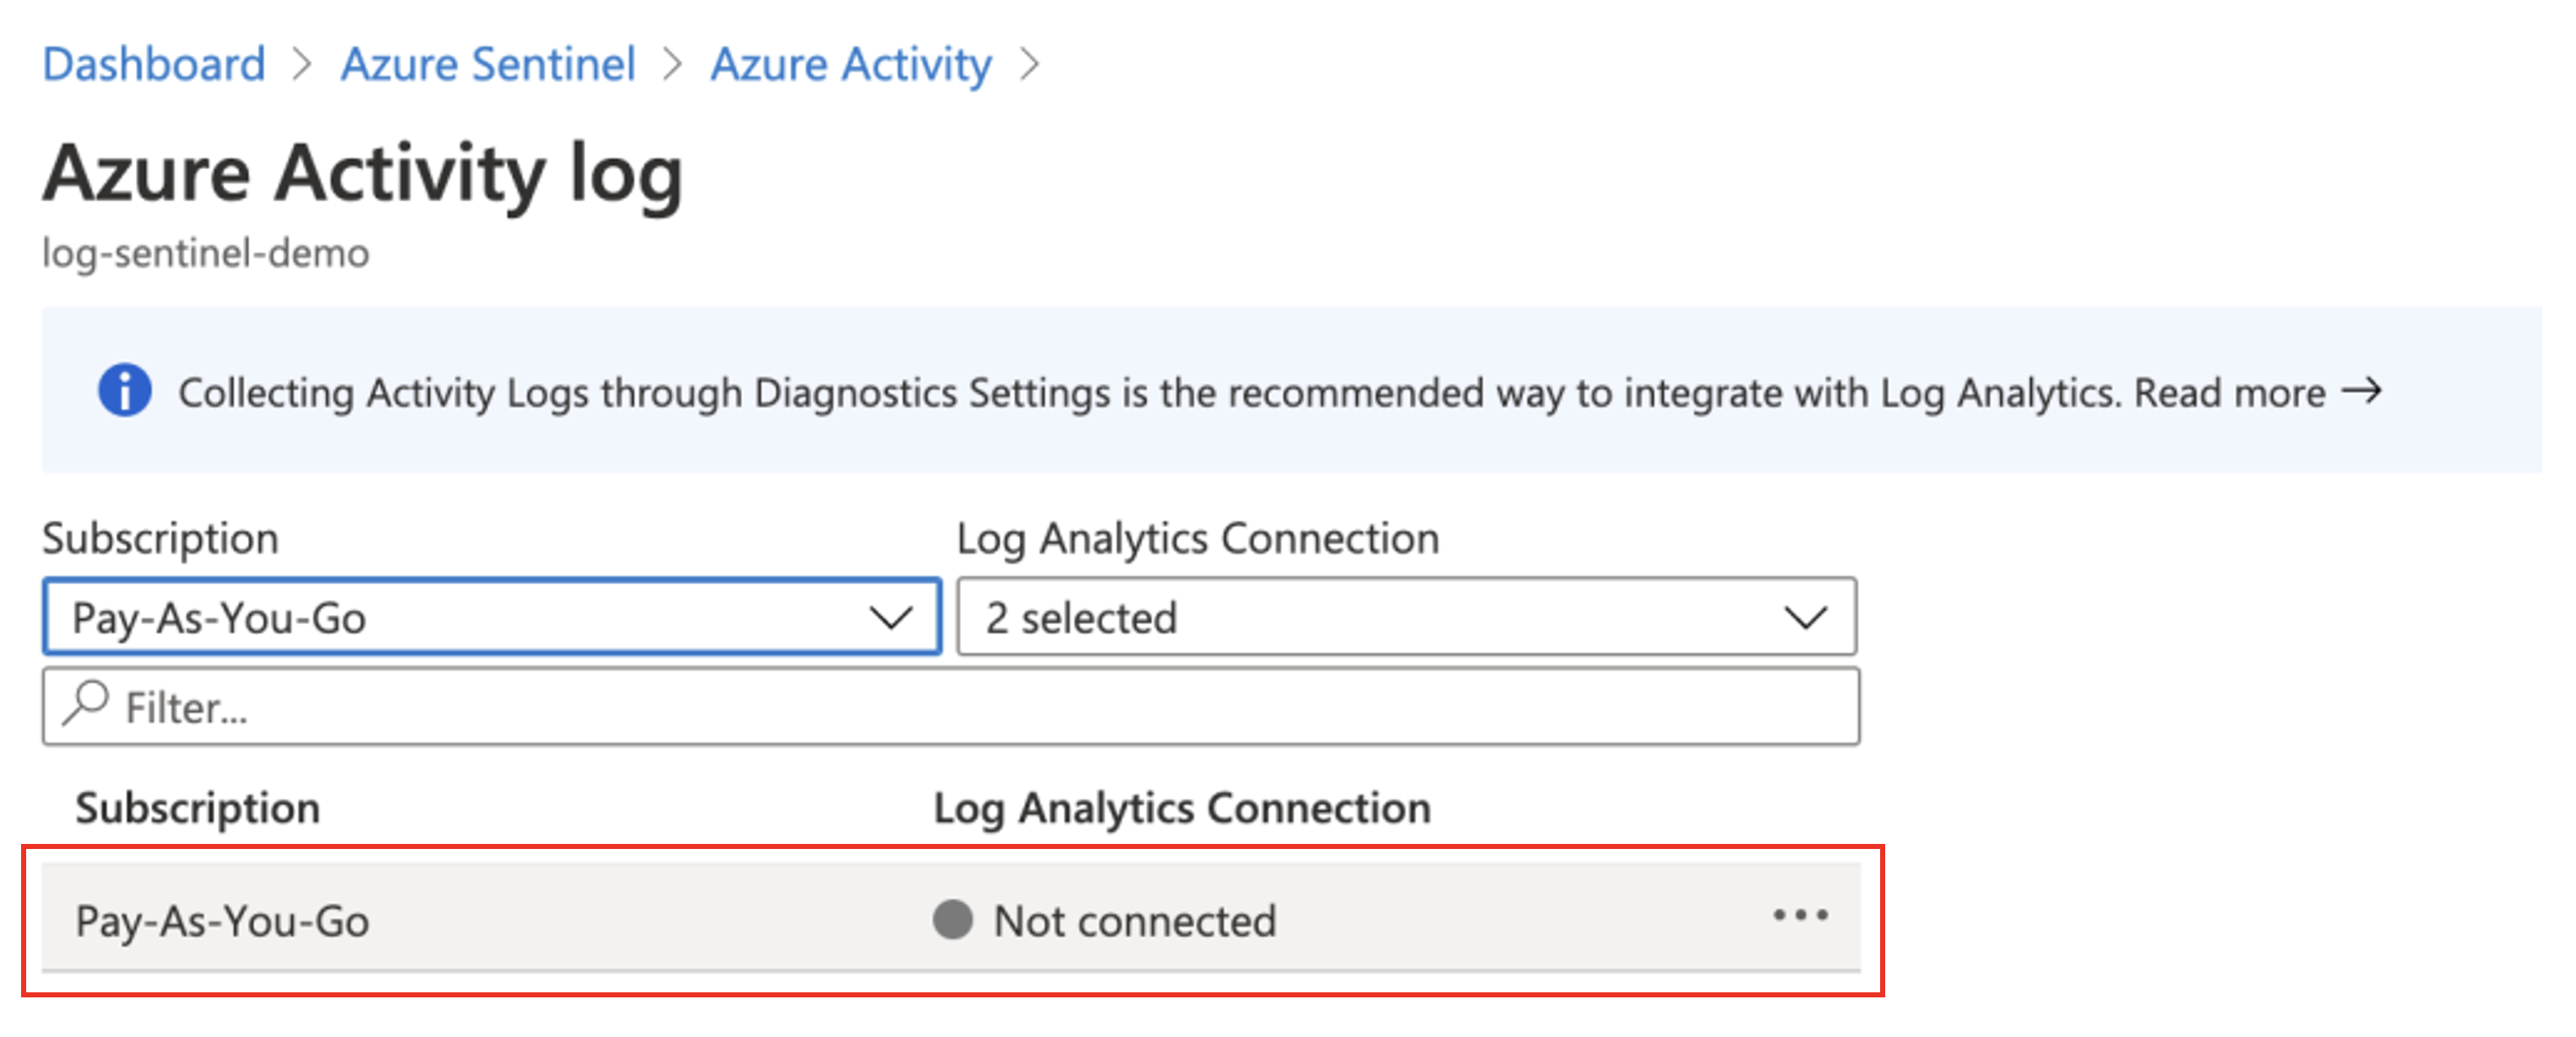The image size is (2576, 1037).
Task: Navigate to Dashboard via breadcrumb
Action: point(154,63)
